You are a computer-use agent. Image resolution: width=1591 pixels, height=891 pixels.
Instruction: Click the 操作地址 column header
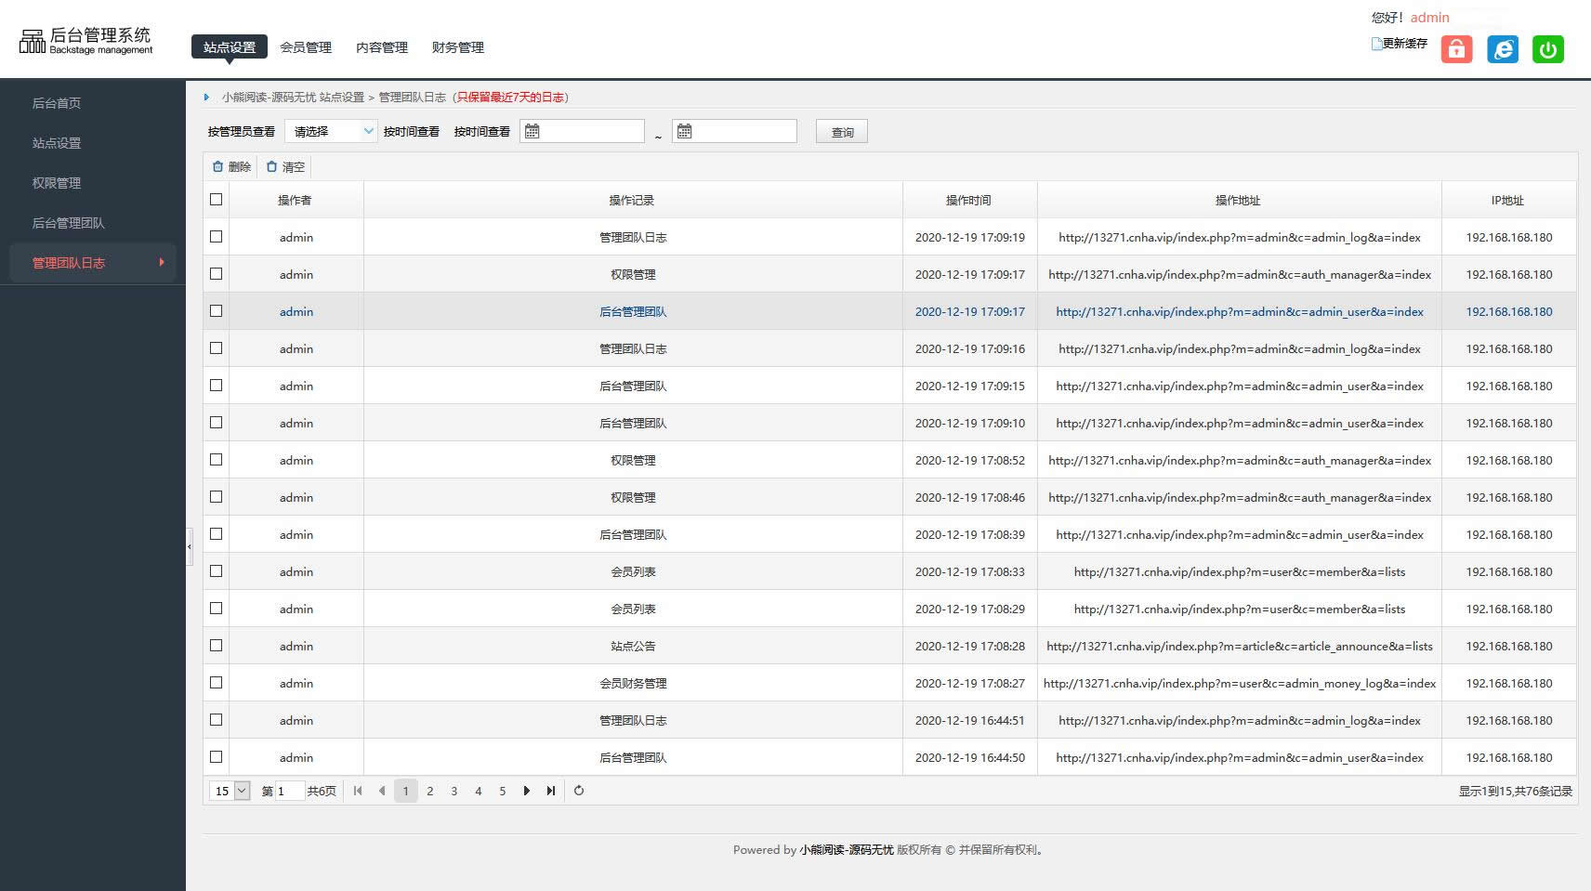(x=1239, y=200)
